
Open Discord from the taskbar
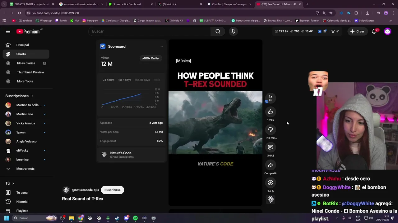tap(126, 218)
